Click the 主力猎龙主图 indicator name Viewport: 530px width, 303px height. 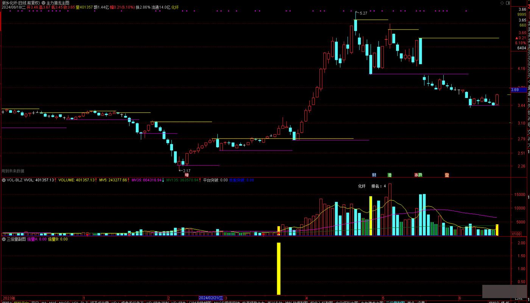58,3
